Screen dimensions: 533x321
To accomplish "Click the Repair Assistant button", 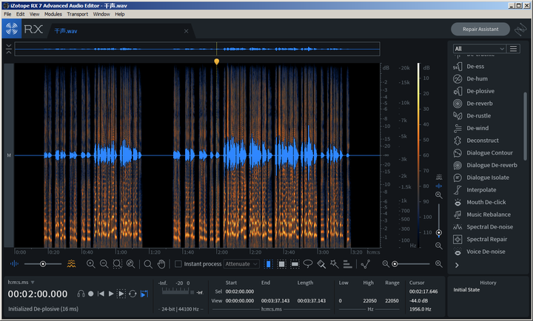I will point(480,30).
